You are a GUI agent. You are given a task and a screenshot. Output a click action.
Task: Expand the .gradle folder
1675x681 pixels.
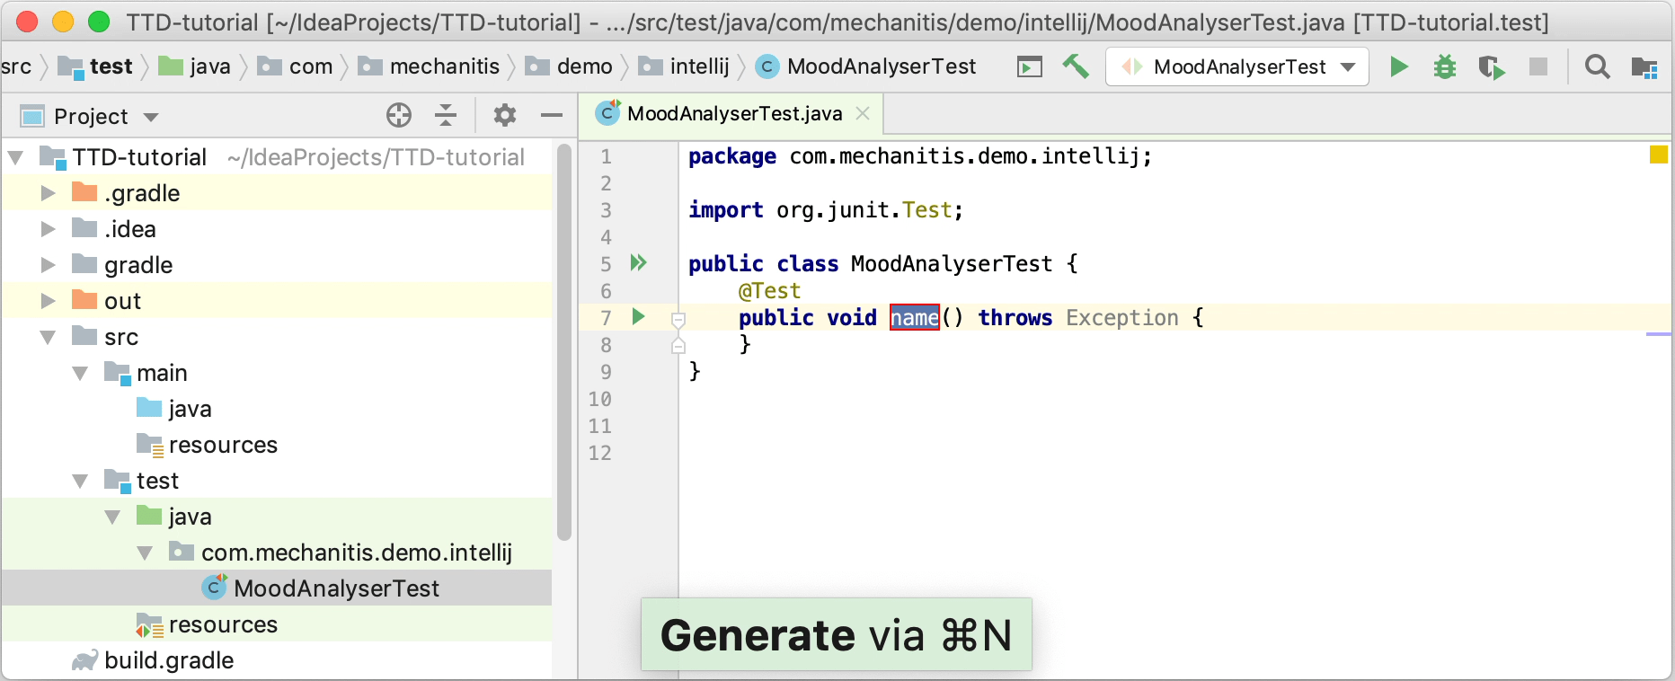click(49, 193)
